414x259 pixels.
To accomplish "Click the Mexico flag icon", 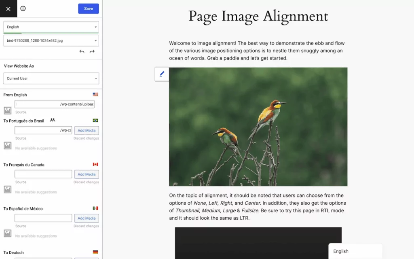I will [x=95, y=208].
